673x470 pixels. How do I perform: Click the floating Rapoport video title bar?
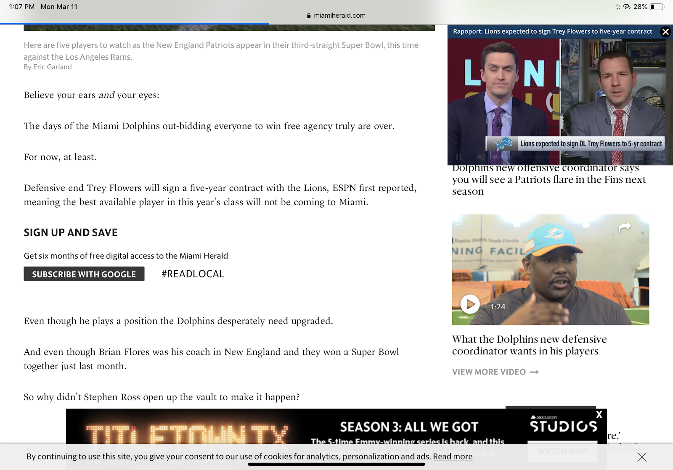[x=553, y=32]
